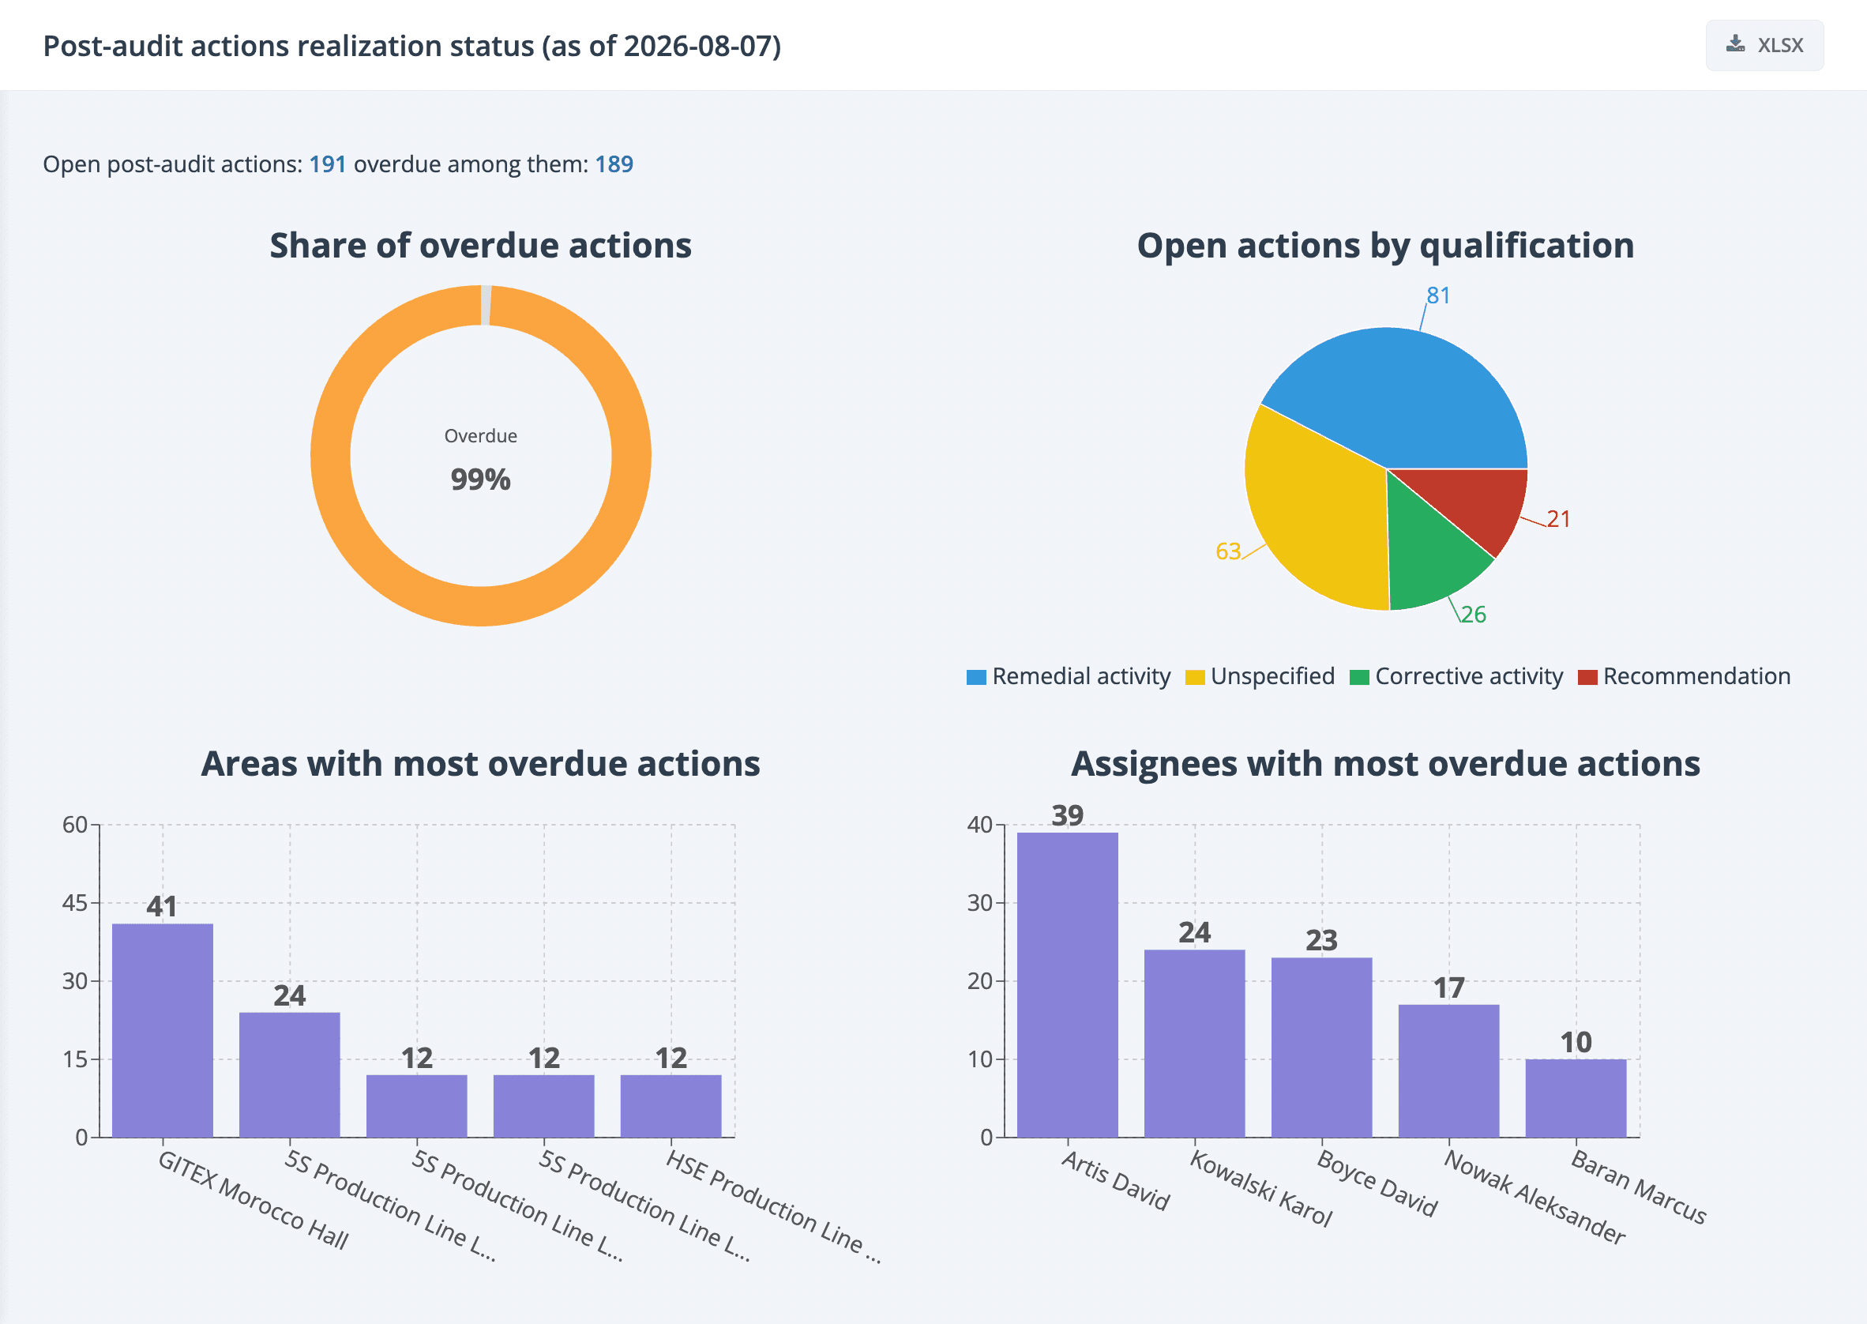
Task: Click the value label 17 above bar
Action: point(1449,988)
